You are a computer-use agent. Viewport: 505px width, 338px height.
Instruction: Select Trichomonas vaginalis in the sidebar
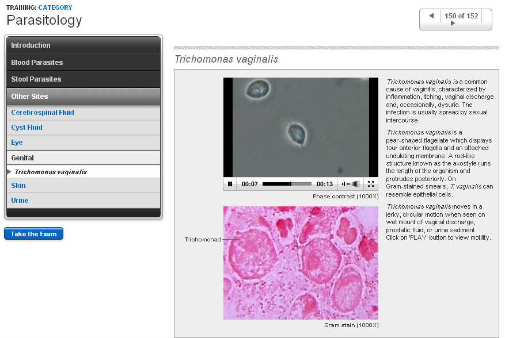pyautogui.click(x=51, y=172)
